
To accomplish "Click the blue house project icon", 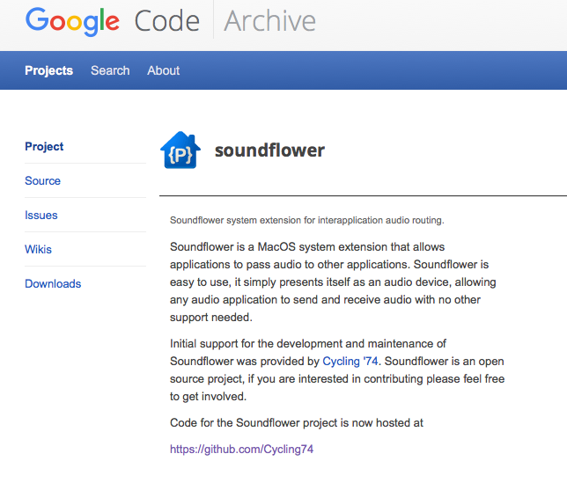I will [x=180, y=150].
